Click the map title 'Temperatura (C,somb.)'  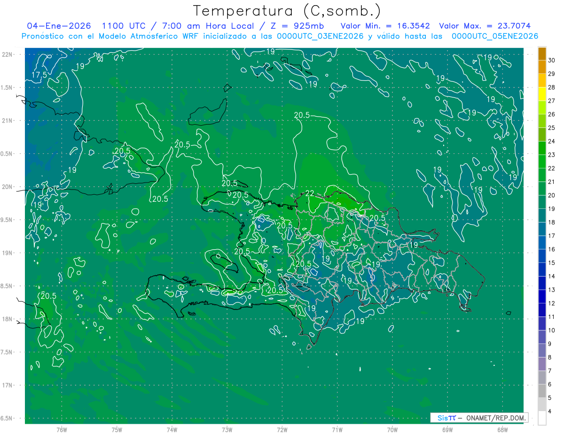tap(287, 11)
